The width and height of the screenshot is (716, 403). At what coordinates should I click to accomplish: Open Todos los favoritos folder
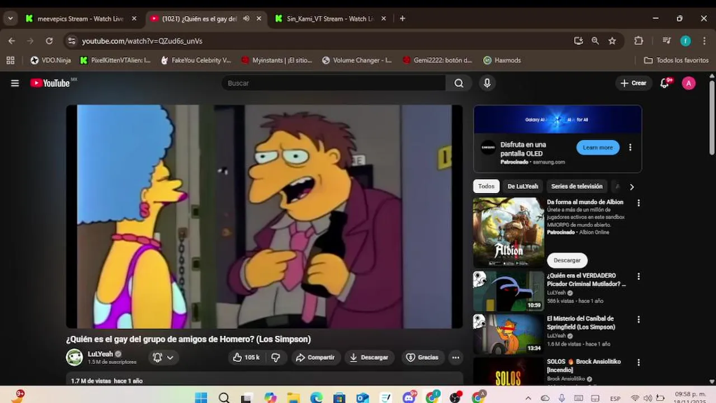coord(676,60)
